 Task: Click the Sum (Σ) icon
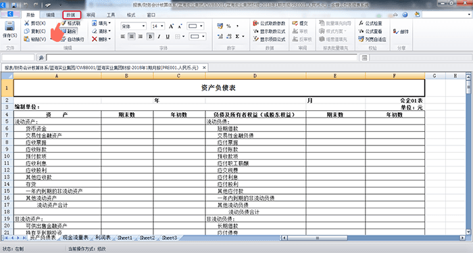237,37
